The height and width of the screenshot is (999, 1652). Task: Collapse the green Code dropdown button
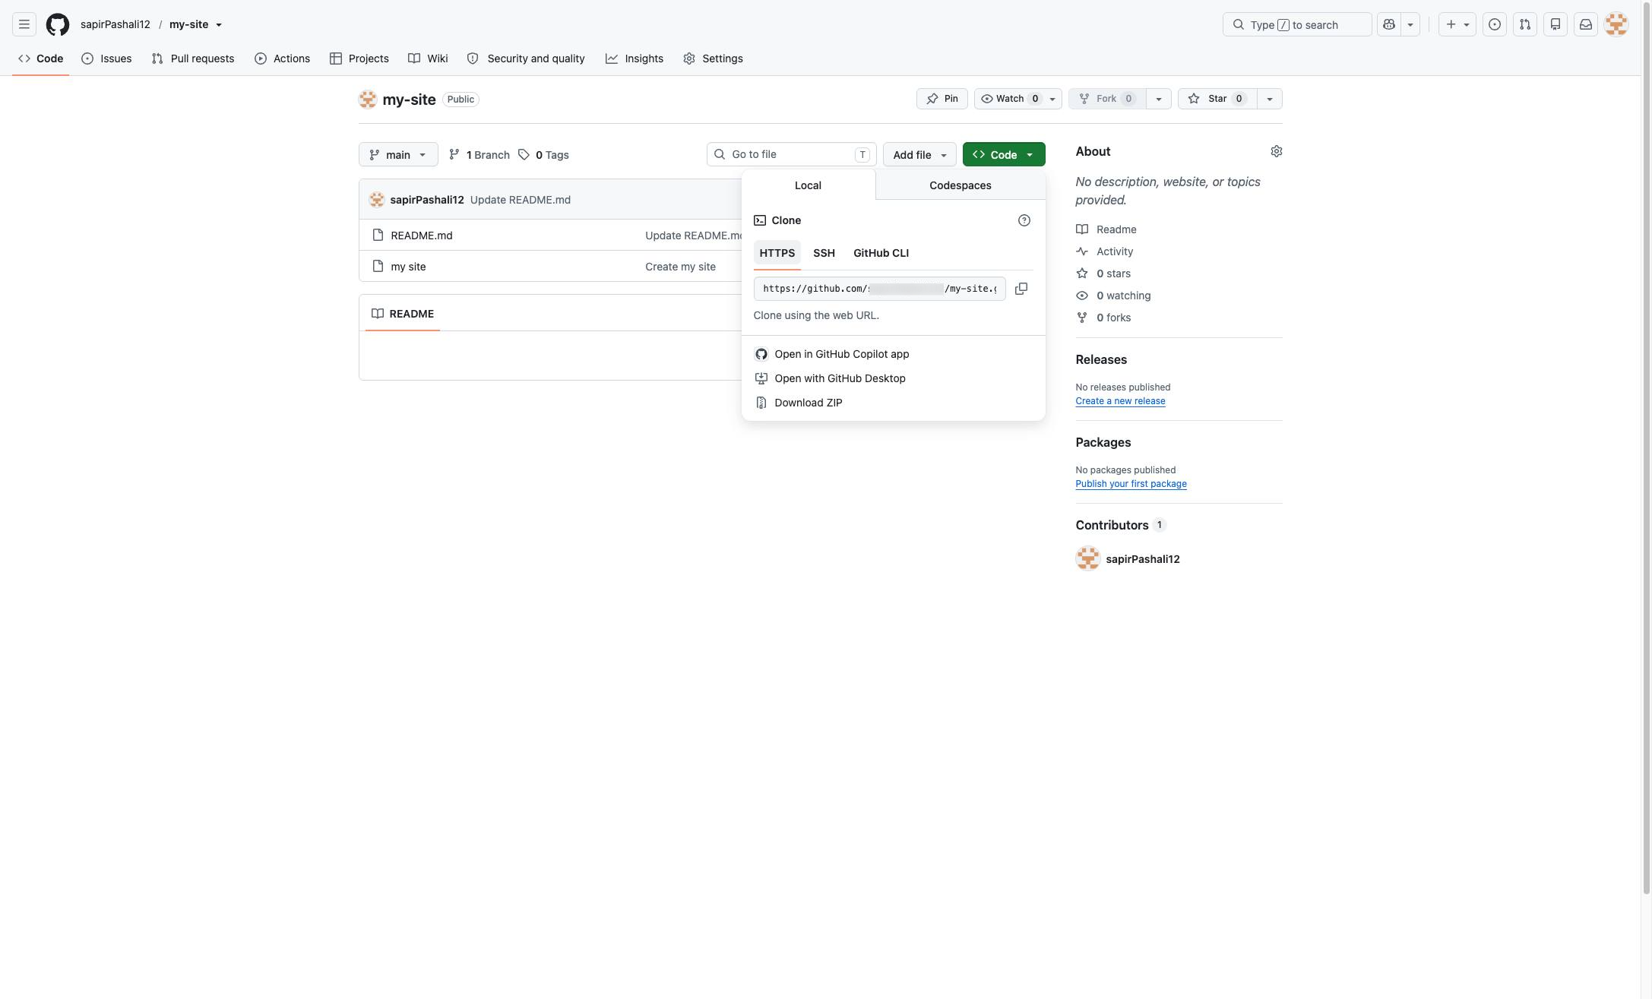(1004, 154)
